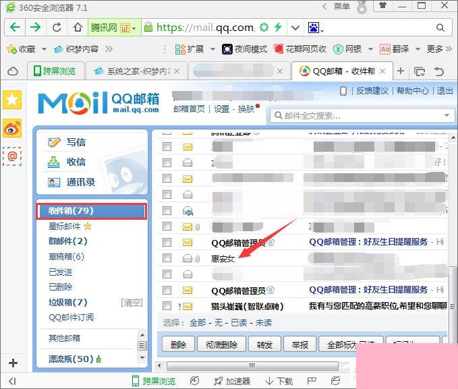
Task: Click the address bar URL field
Action: click(x=206, y=28)
